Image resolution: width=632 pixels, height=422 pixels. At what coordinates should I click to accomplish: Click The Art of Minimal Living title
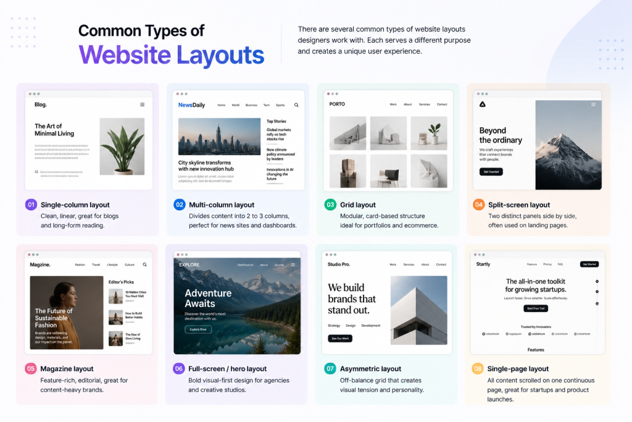[x=54, y=130]
